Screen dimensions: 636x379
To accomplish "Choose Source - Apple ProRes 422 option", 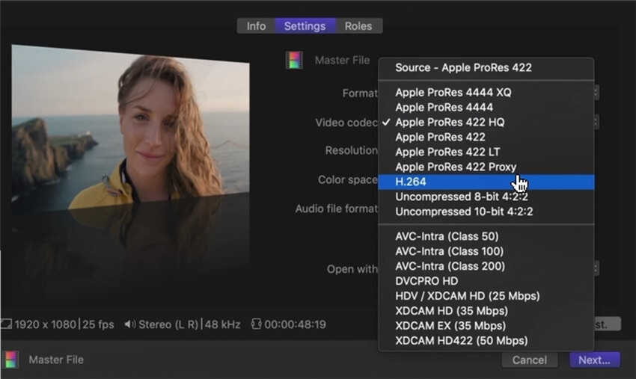I will coord(486,68).
